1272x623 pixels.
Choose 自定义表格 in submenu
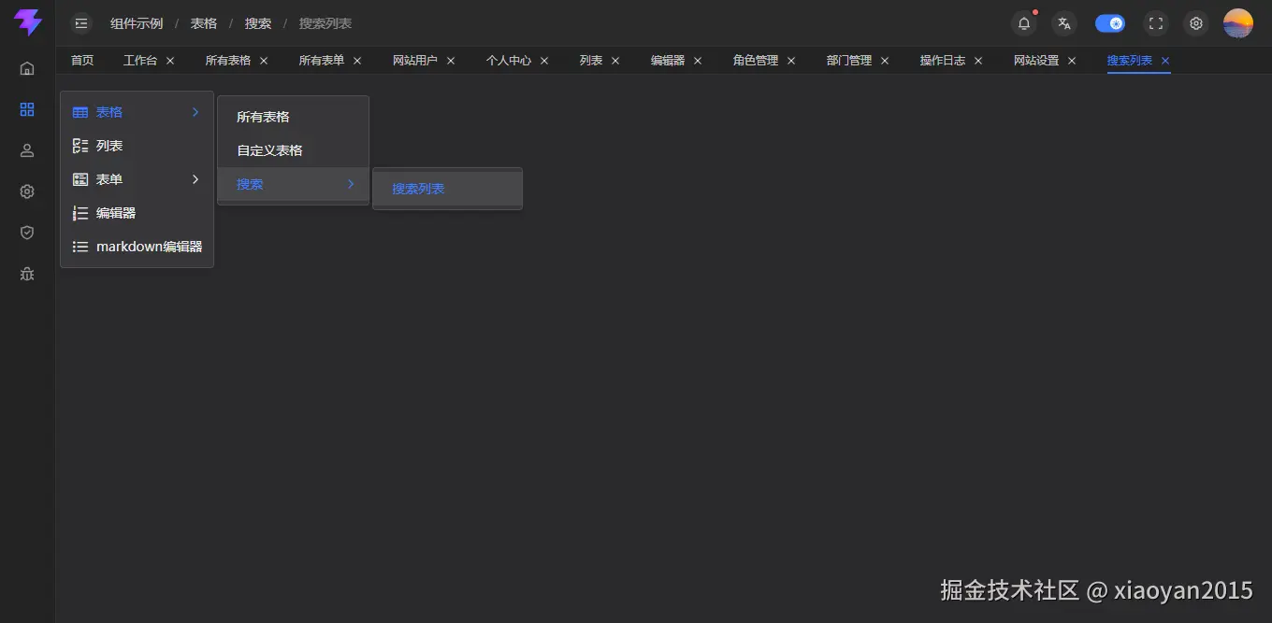click(x=294, y=150)
